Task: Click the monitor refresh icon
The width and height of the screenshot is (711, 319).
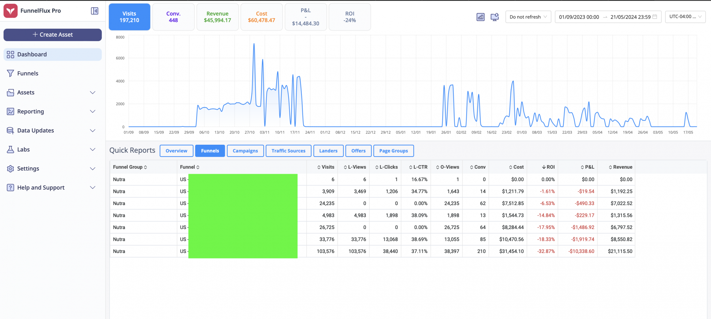Action: (x=495, y=17)
